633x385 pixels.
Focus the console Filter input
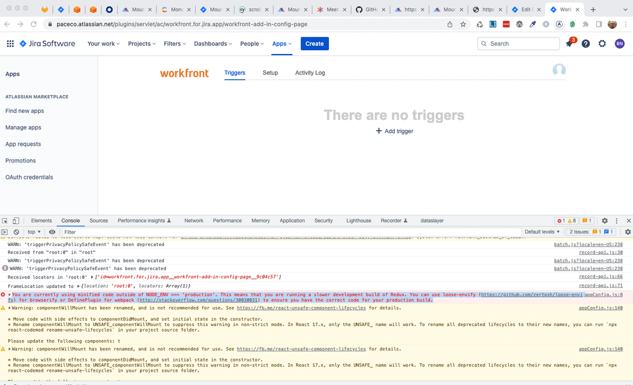tap(291, 232)
